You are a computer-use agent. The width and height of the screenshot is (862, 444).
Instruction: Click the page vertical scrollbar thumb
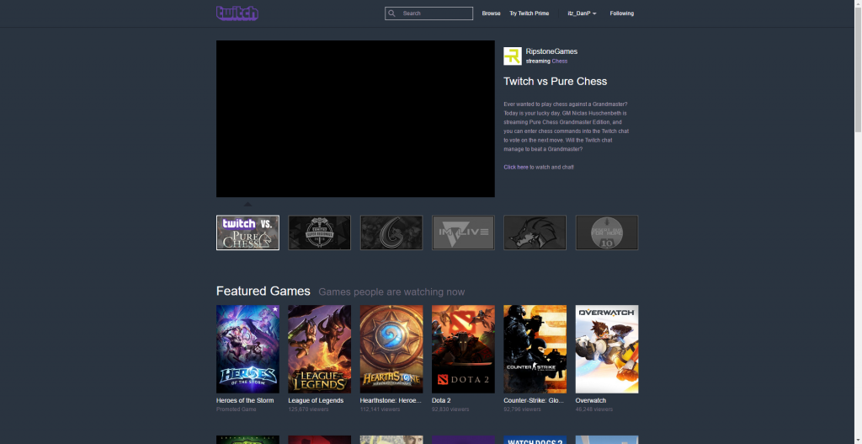click(x=858, y=72)
